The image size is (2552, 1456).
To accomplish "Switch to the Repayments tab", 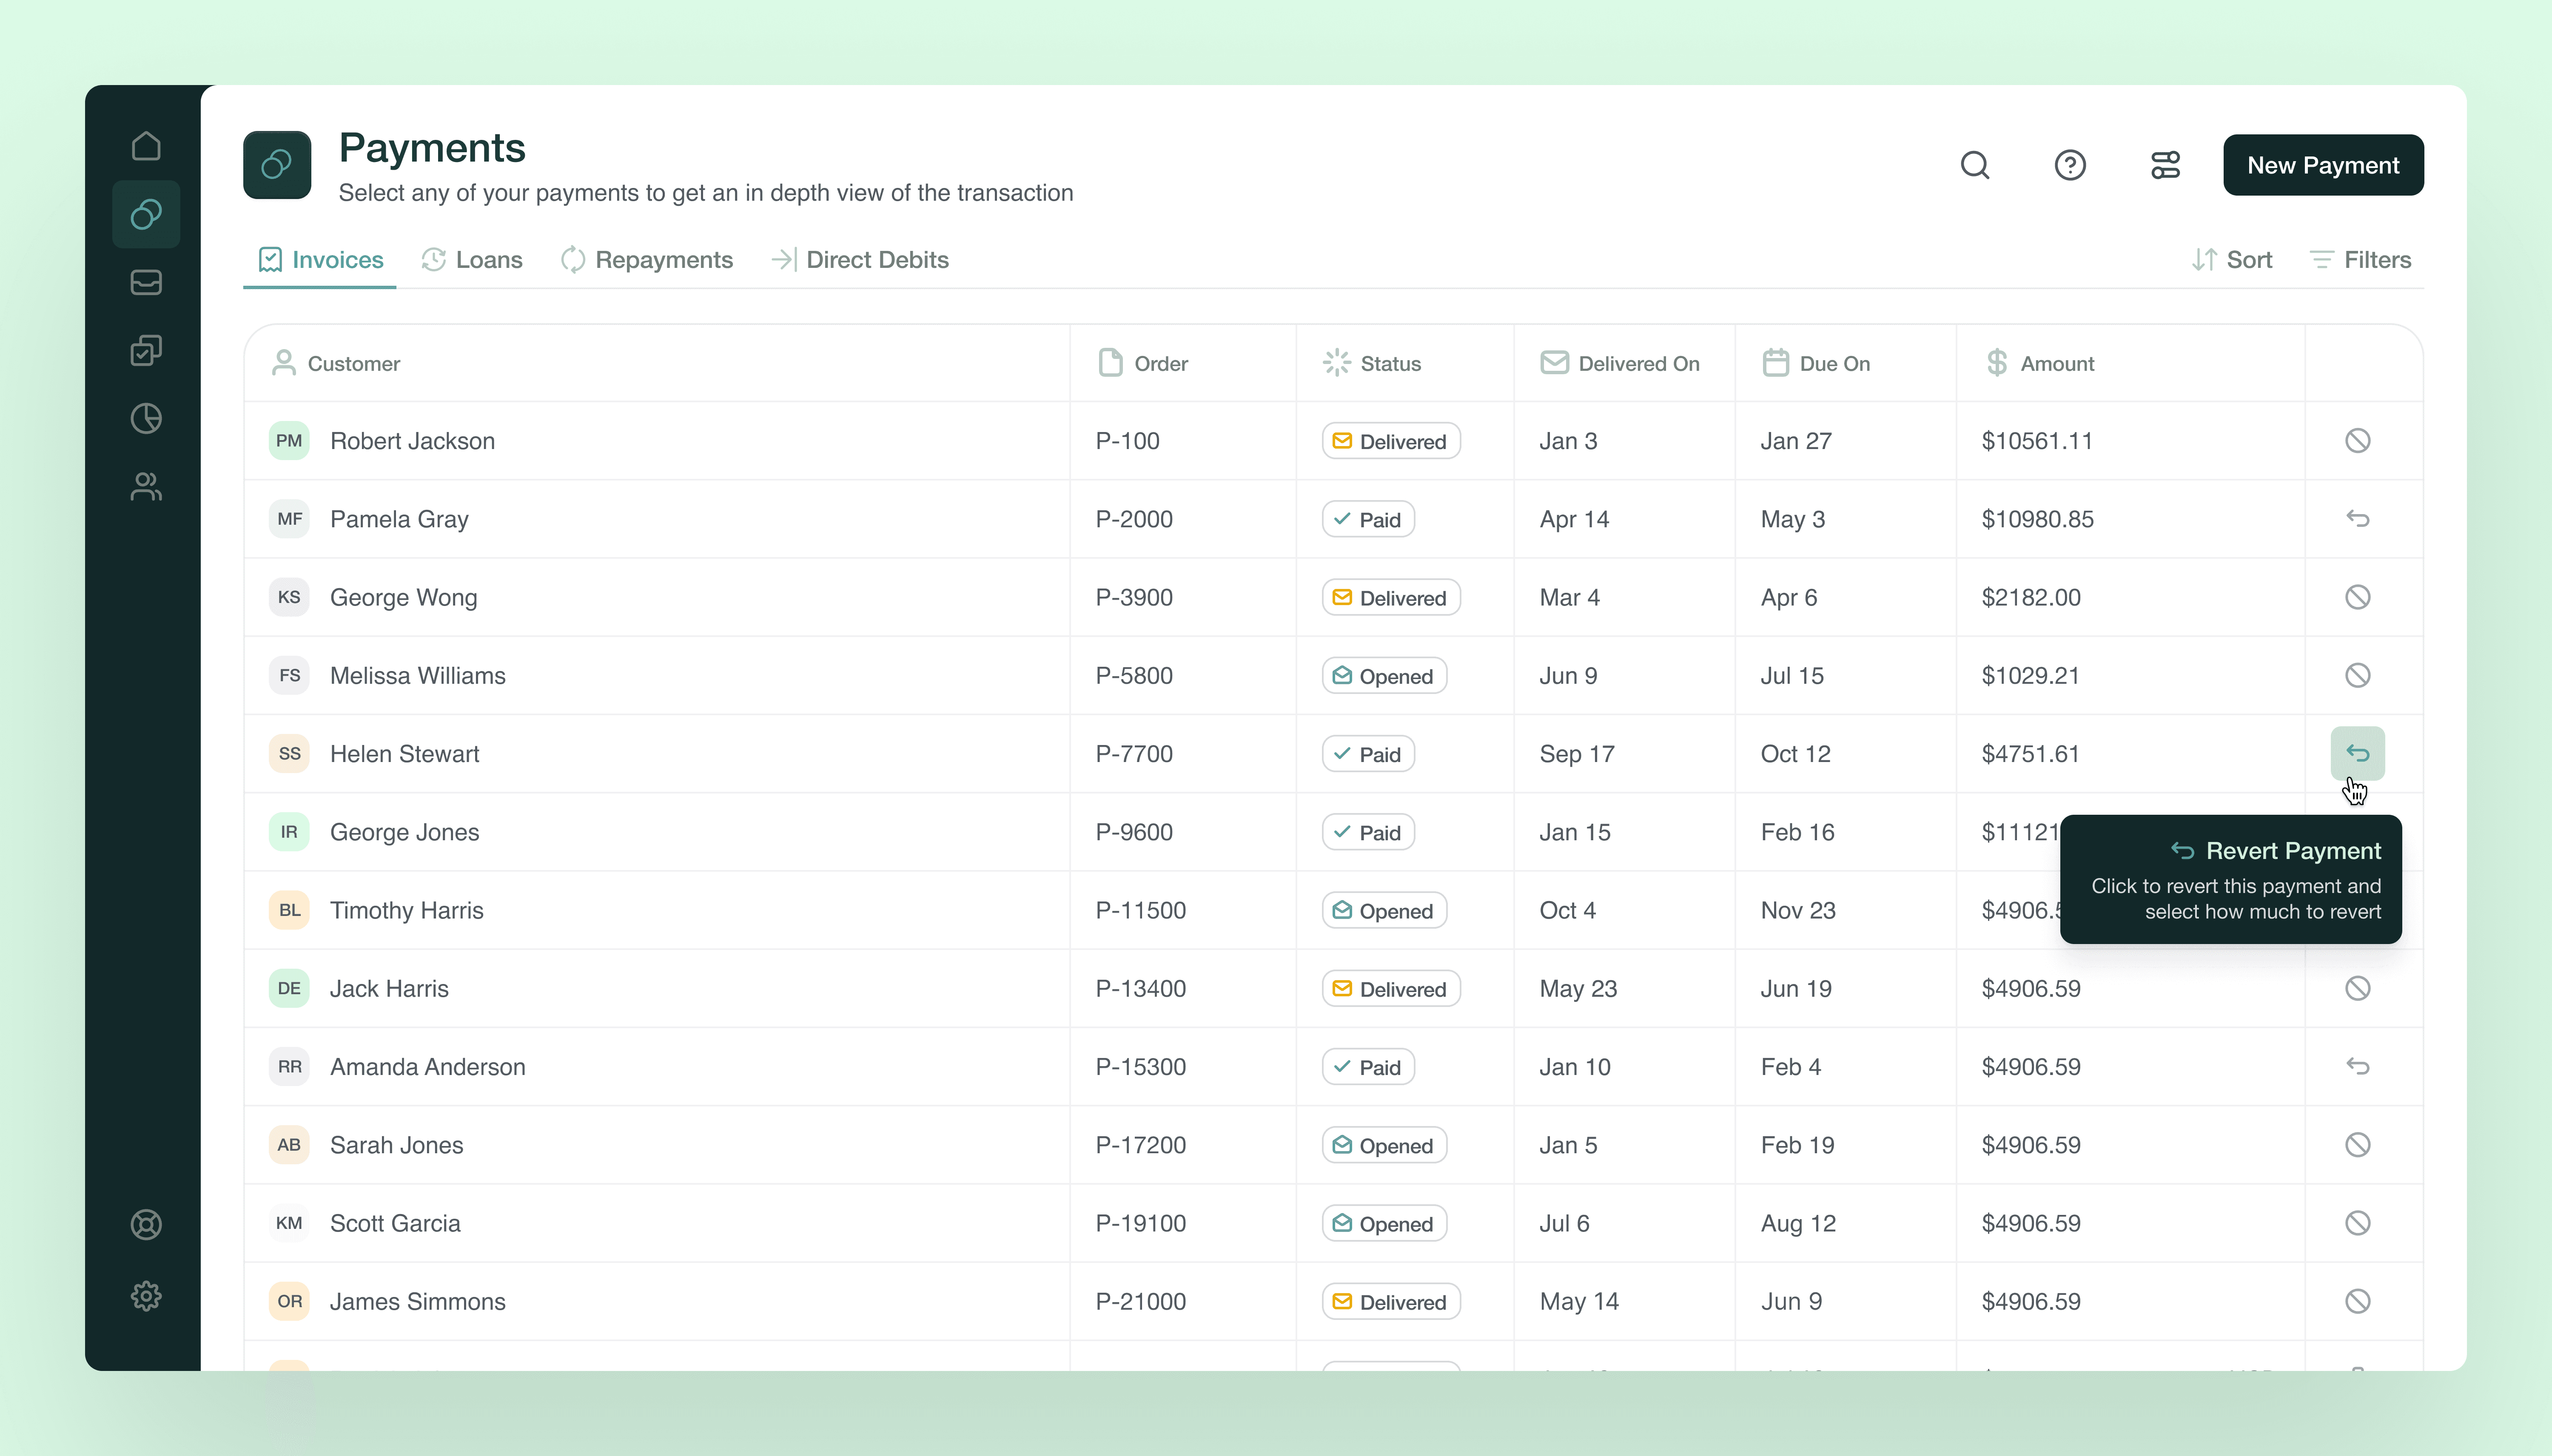I will click(x=647, y=260).
